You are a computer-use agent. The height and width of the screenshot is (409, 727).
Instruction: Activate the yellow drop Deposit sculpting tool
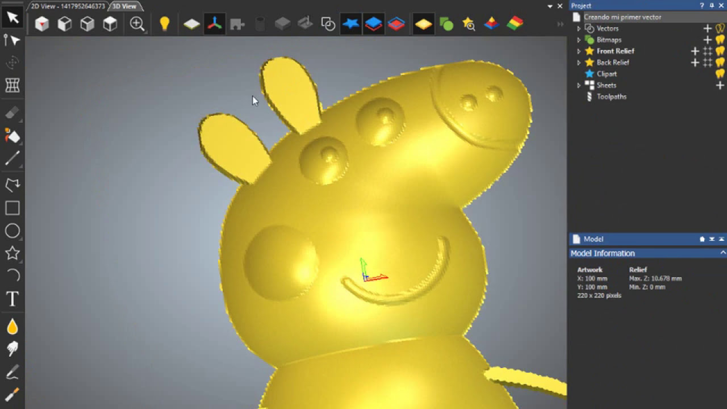(x=12, y=327)
